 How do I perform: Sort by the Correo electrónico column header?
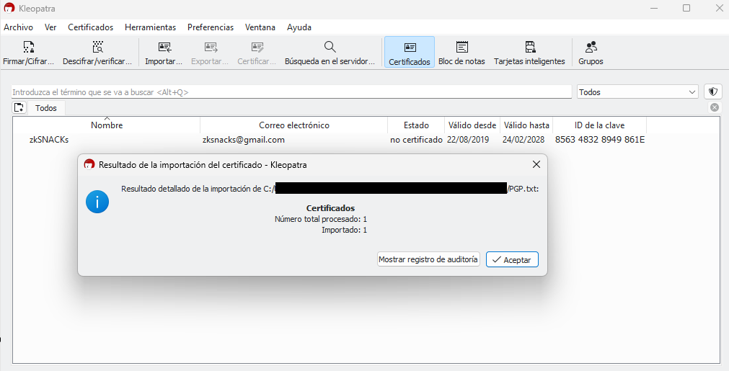pos(293,125)
